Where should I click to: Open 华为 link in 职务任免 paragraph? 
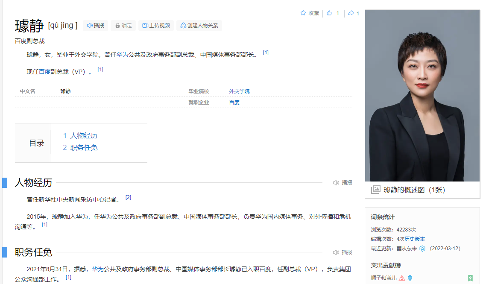[98, 269]
